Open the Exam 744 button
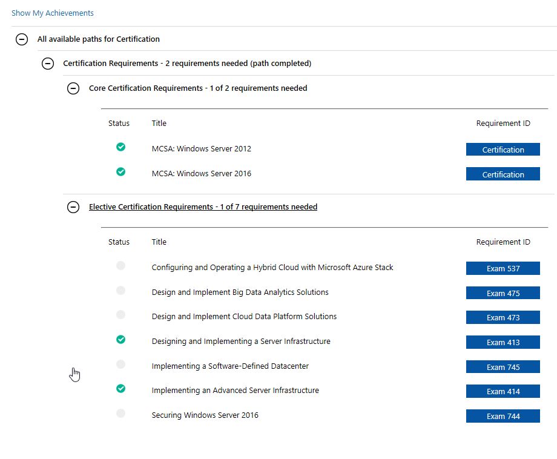 tap(503, 416)
